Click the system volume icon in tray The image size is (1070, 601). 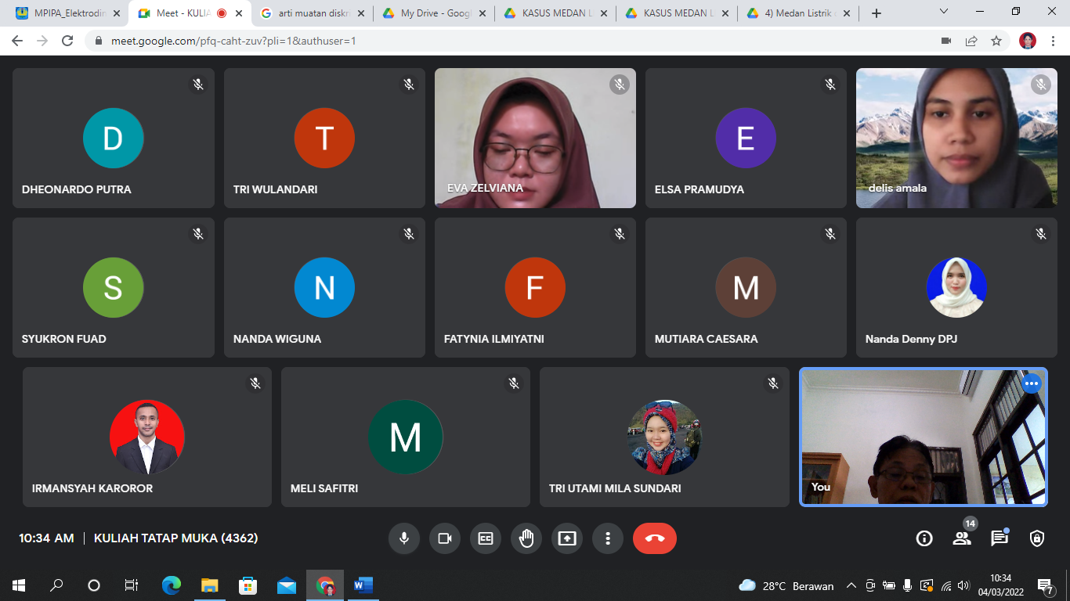[963, 586]
